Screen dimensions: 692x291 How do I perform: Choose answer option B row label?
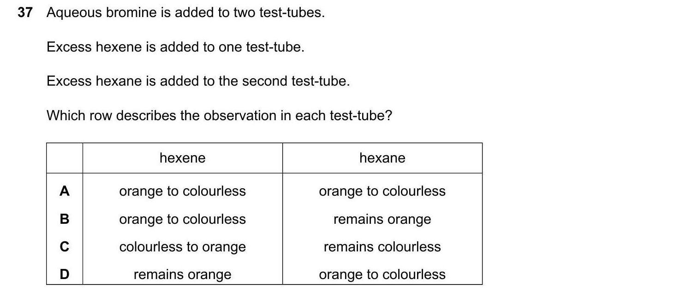pos(65,219)
